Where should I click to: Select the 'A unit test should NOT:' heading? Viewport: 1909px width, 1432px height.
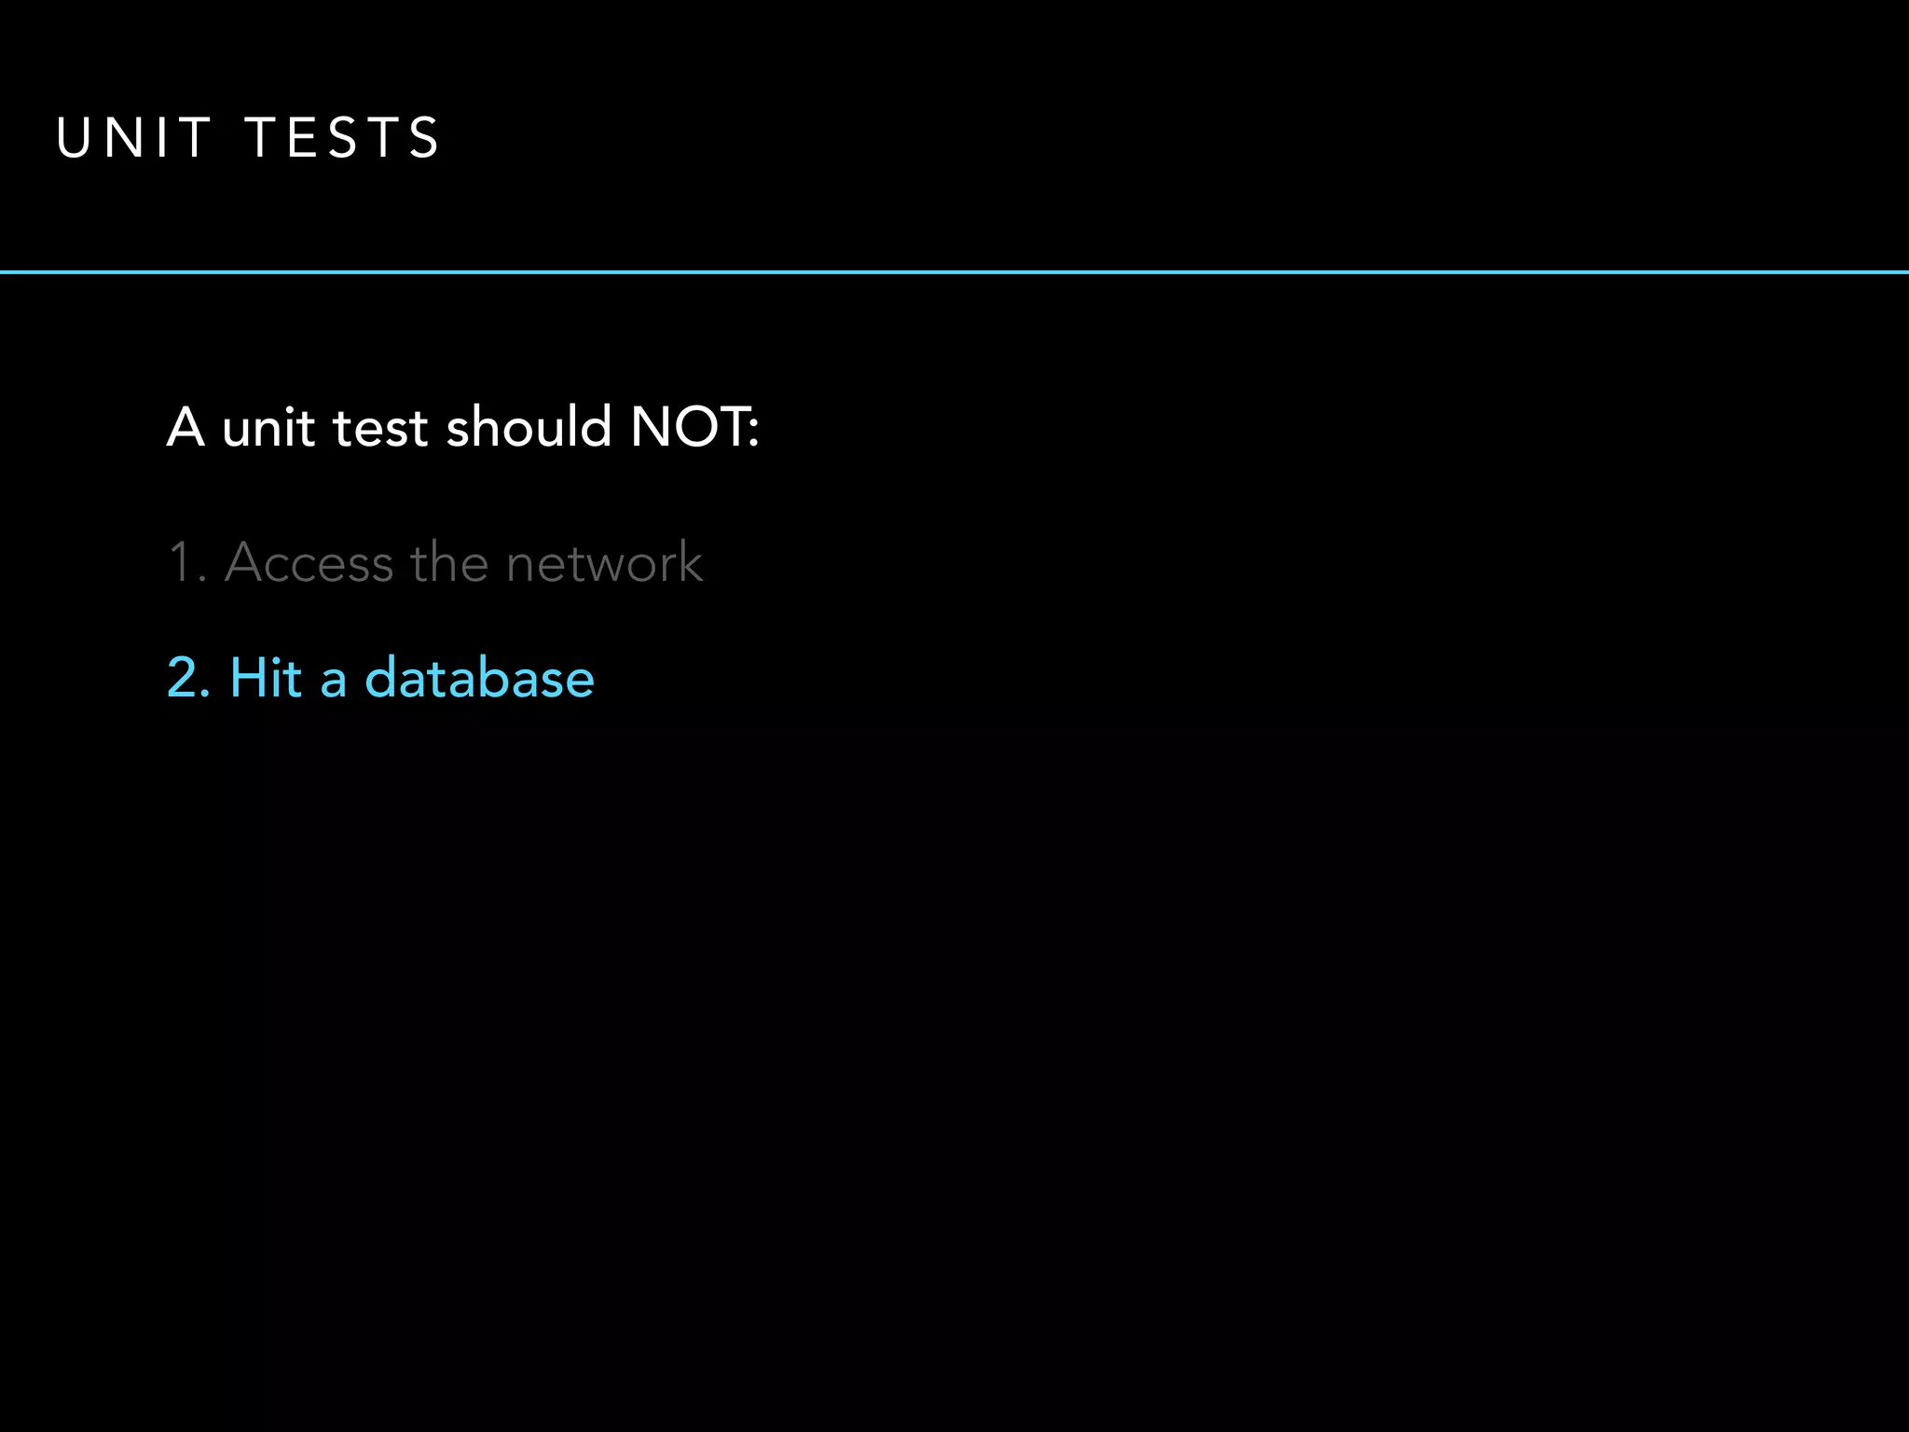point(463,427)
